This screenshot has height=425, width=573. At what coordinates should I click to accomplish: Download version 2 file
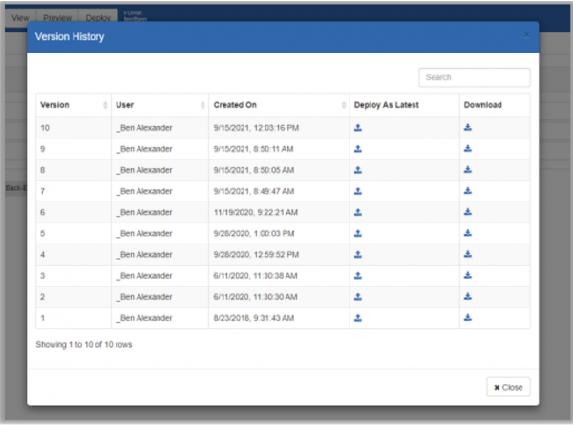(468, 296)
